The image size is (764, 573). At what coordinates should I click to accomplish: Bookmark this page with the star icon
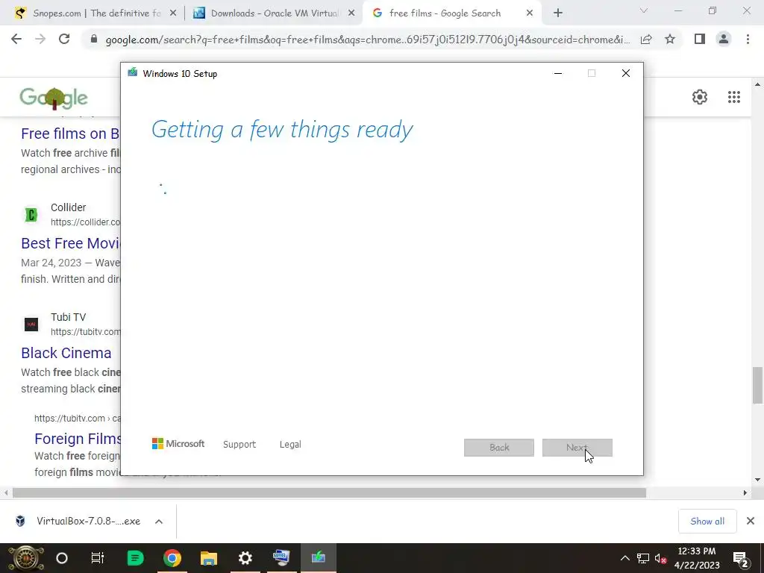670,39
